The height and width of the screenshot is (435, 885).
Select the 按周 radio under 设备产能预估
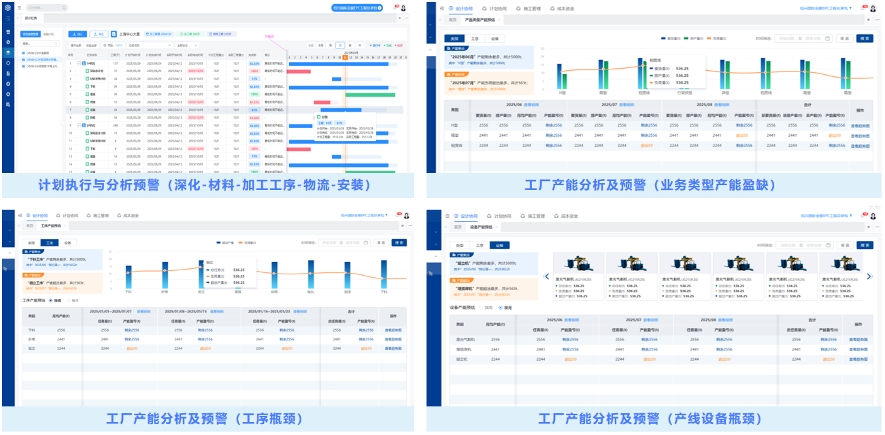[x=486, y=308]
